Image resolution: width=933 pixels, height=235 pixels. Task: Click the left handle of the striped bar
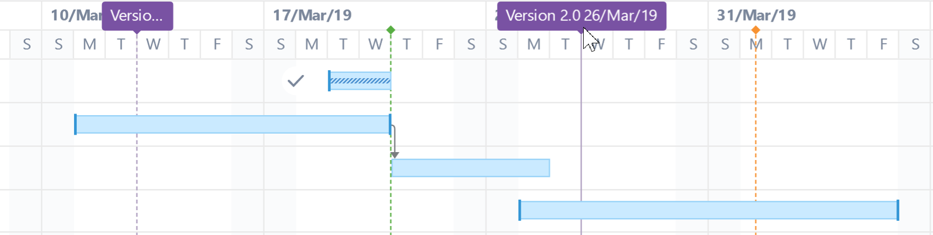coord(329,81)
